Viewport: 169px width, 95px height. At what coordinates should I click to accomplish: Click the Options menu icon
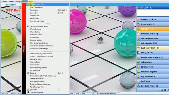pos(28,73)
